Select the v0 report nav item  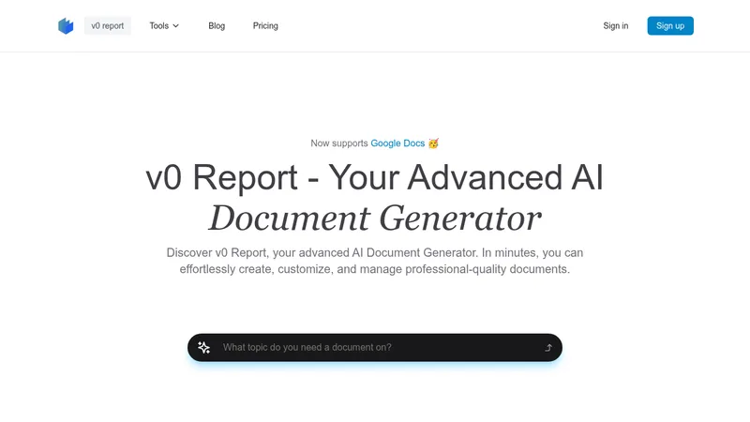(x=108, y=26)
